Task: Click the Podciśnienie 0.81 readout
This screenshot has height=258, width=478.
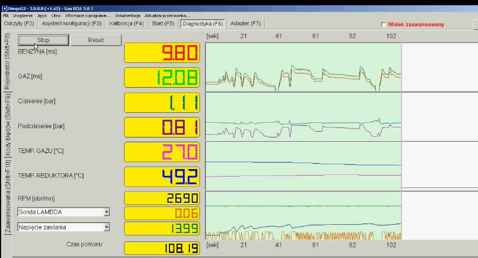Action: (162, 128)
